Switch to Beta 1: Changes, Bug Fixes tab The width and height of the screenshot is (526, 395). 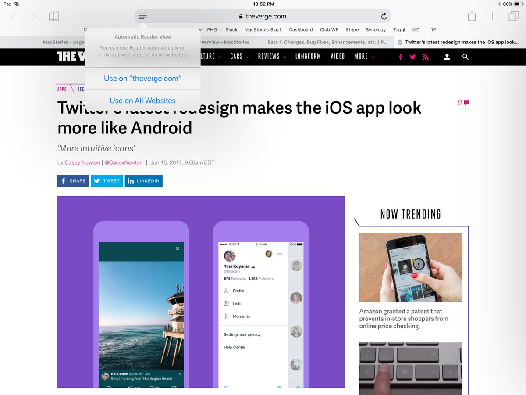click(328, 42)
